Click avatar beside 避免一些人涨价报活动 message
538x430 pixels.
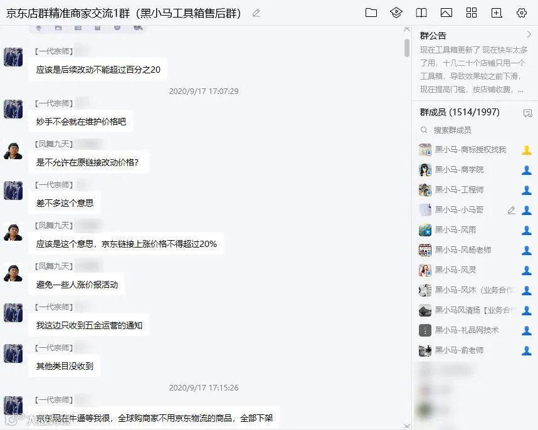point(13,272)
